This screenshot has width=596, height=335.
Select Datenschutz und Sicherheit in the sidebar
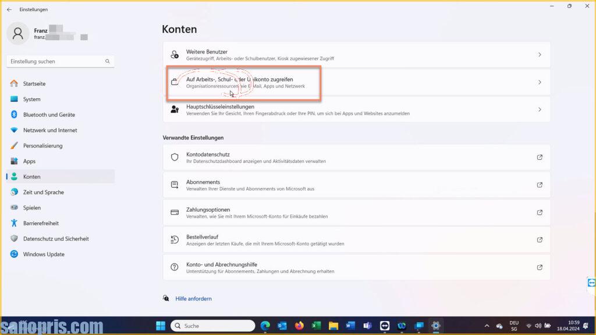(56, 238)
